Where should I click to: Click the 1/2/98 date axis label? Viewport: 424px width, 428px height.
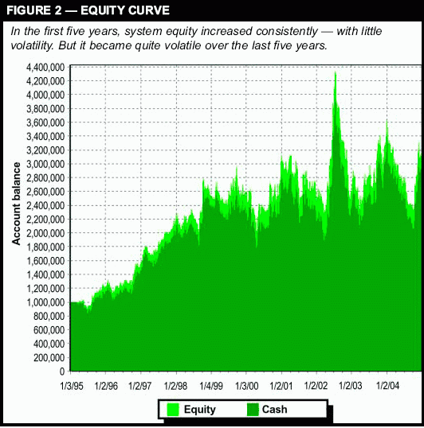click(x=175, y=386)
